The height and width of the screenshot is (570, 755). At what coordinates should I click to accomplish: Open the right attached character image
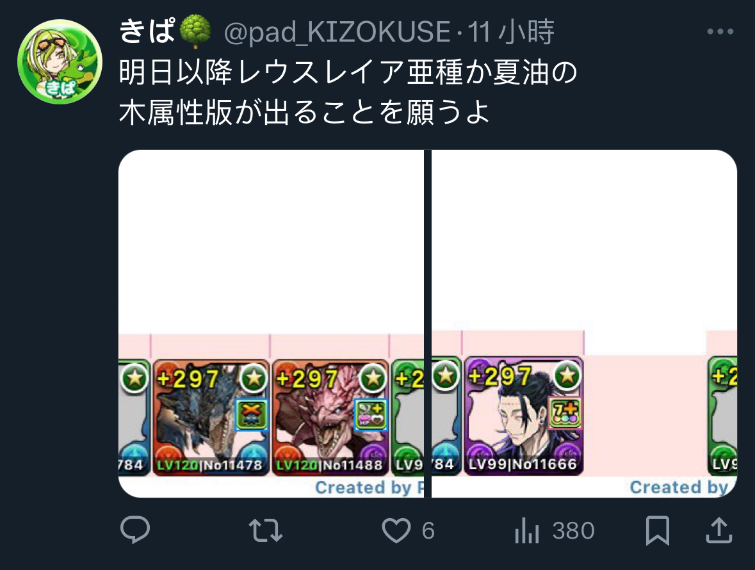click(584, 323)
